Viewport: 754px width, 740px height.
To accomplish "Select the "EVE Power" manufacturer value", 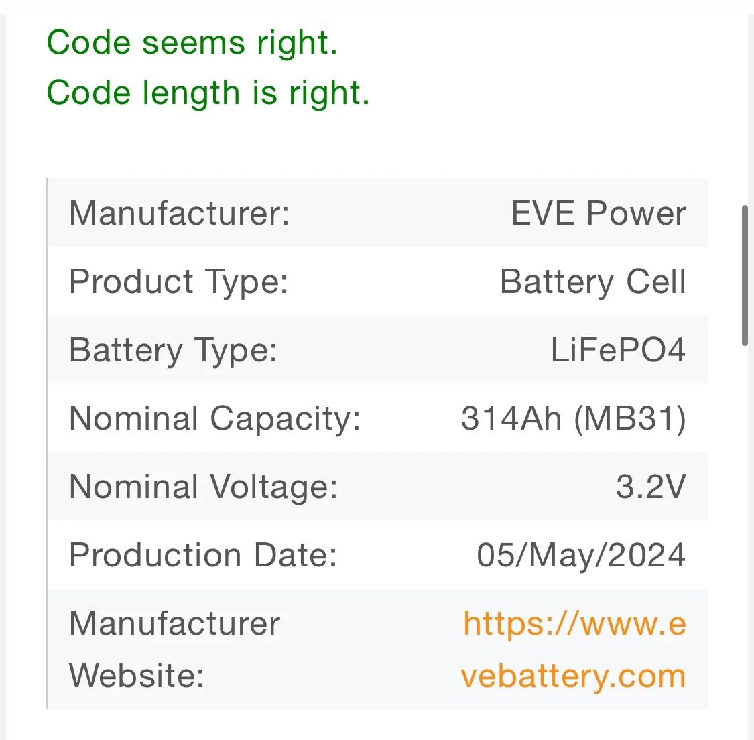I will pyautogui.click(x=599, y=214).
